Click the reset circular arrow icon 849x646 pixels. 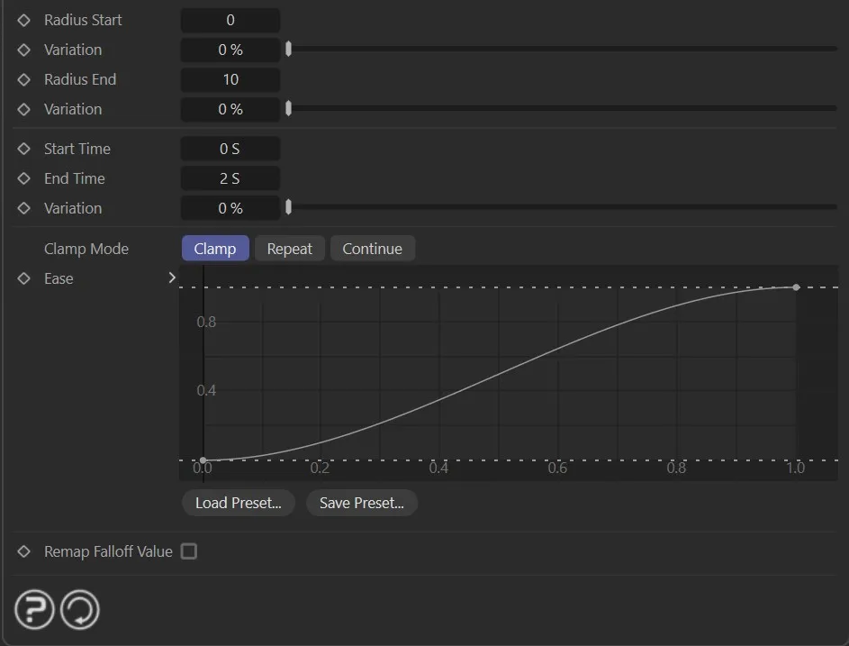(x=80, y=610)
